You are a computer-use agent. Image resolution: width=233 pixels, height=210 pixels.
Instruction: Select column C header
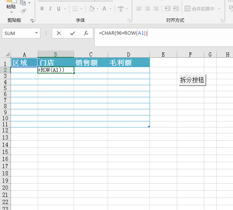91,54
